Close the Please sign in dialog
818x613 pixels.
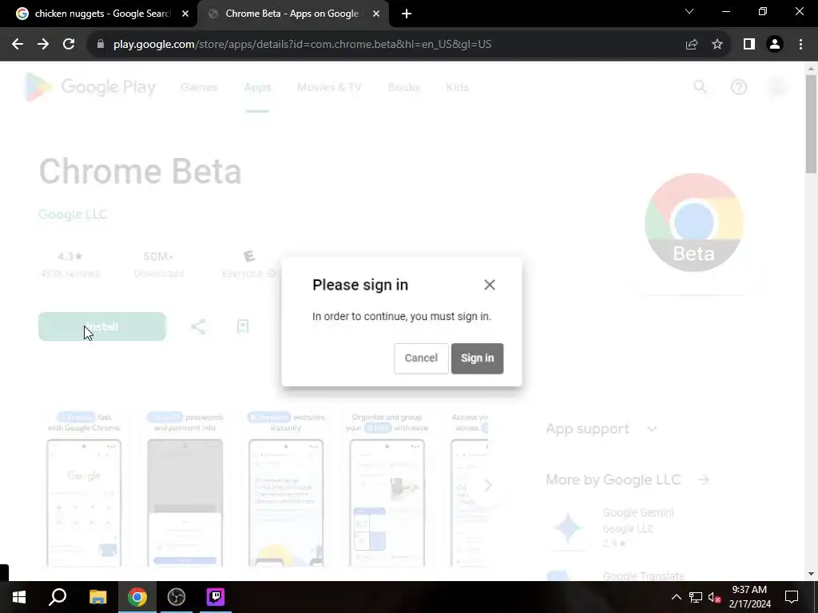(490, 285)
